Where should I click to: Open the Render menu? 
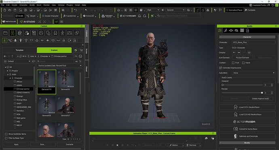[46, 5]
